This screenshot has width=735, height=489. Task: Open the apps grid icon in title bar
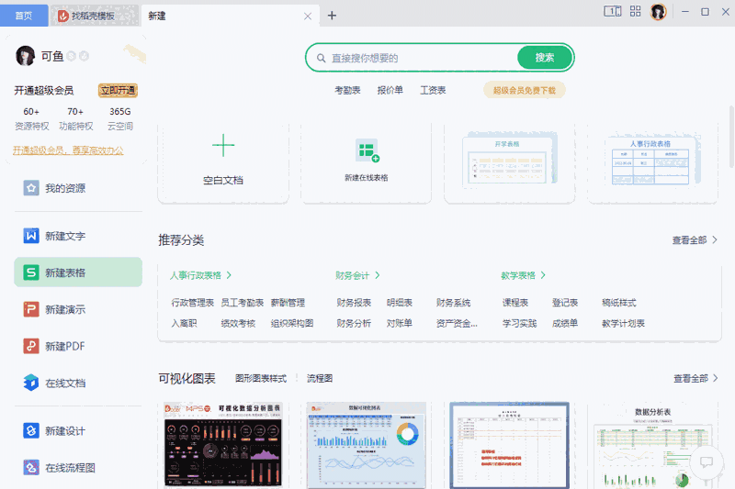(x=635, y=11)
